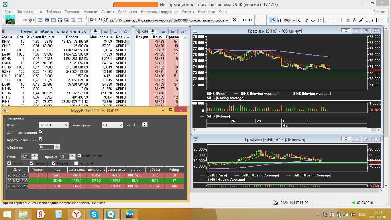Open new chart window toolbar icon

tap(40, 20)
